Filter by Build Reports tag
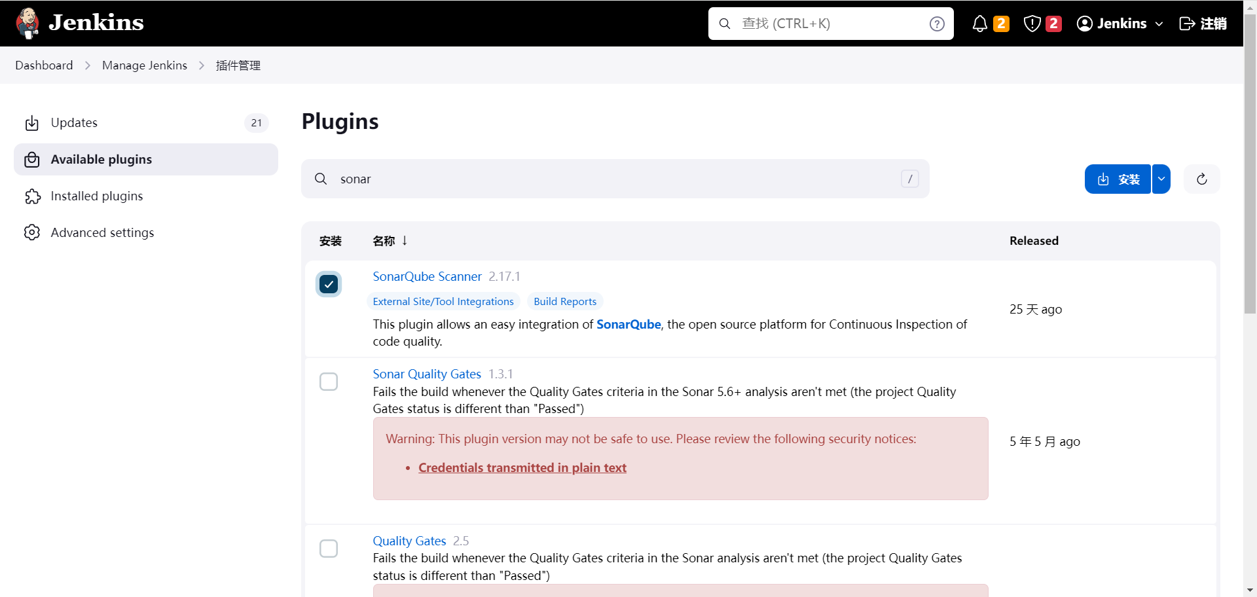The height and width of the screenshot is (597, 1257). coord(565,302)
